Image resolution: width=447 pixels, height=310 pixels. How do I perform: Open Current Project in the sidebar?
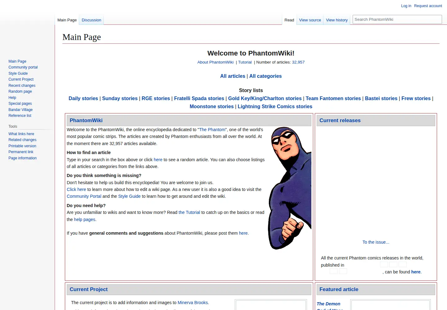click(x=21, y=79)
